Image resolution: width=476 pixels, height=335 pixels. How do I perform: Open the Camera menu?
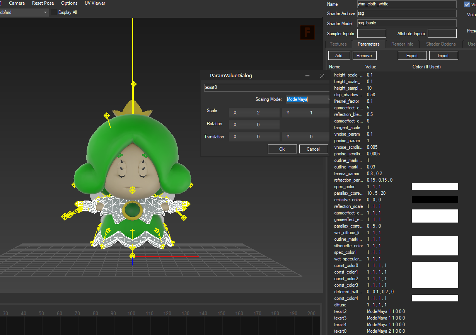tap(17, 3)
